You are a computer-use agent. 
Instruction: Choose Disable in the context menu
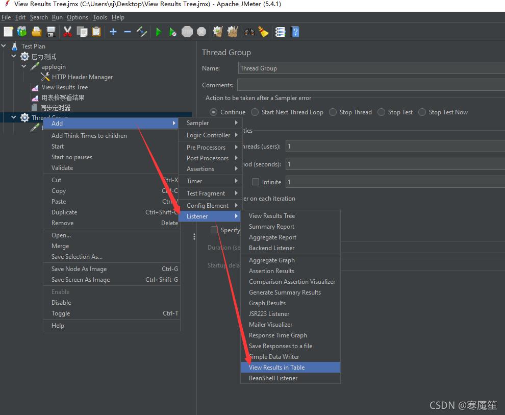point(111,303)
